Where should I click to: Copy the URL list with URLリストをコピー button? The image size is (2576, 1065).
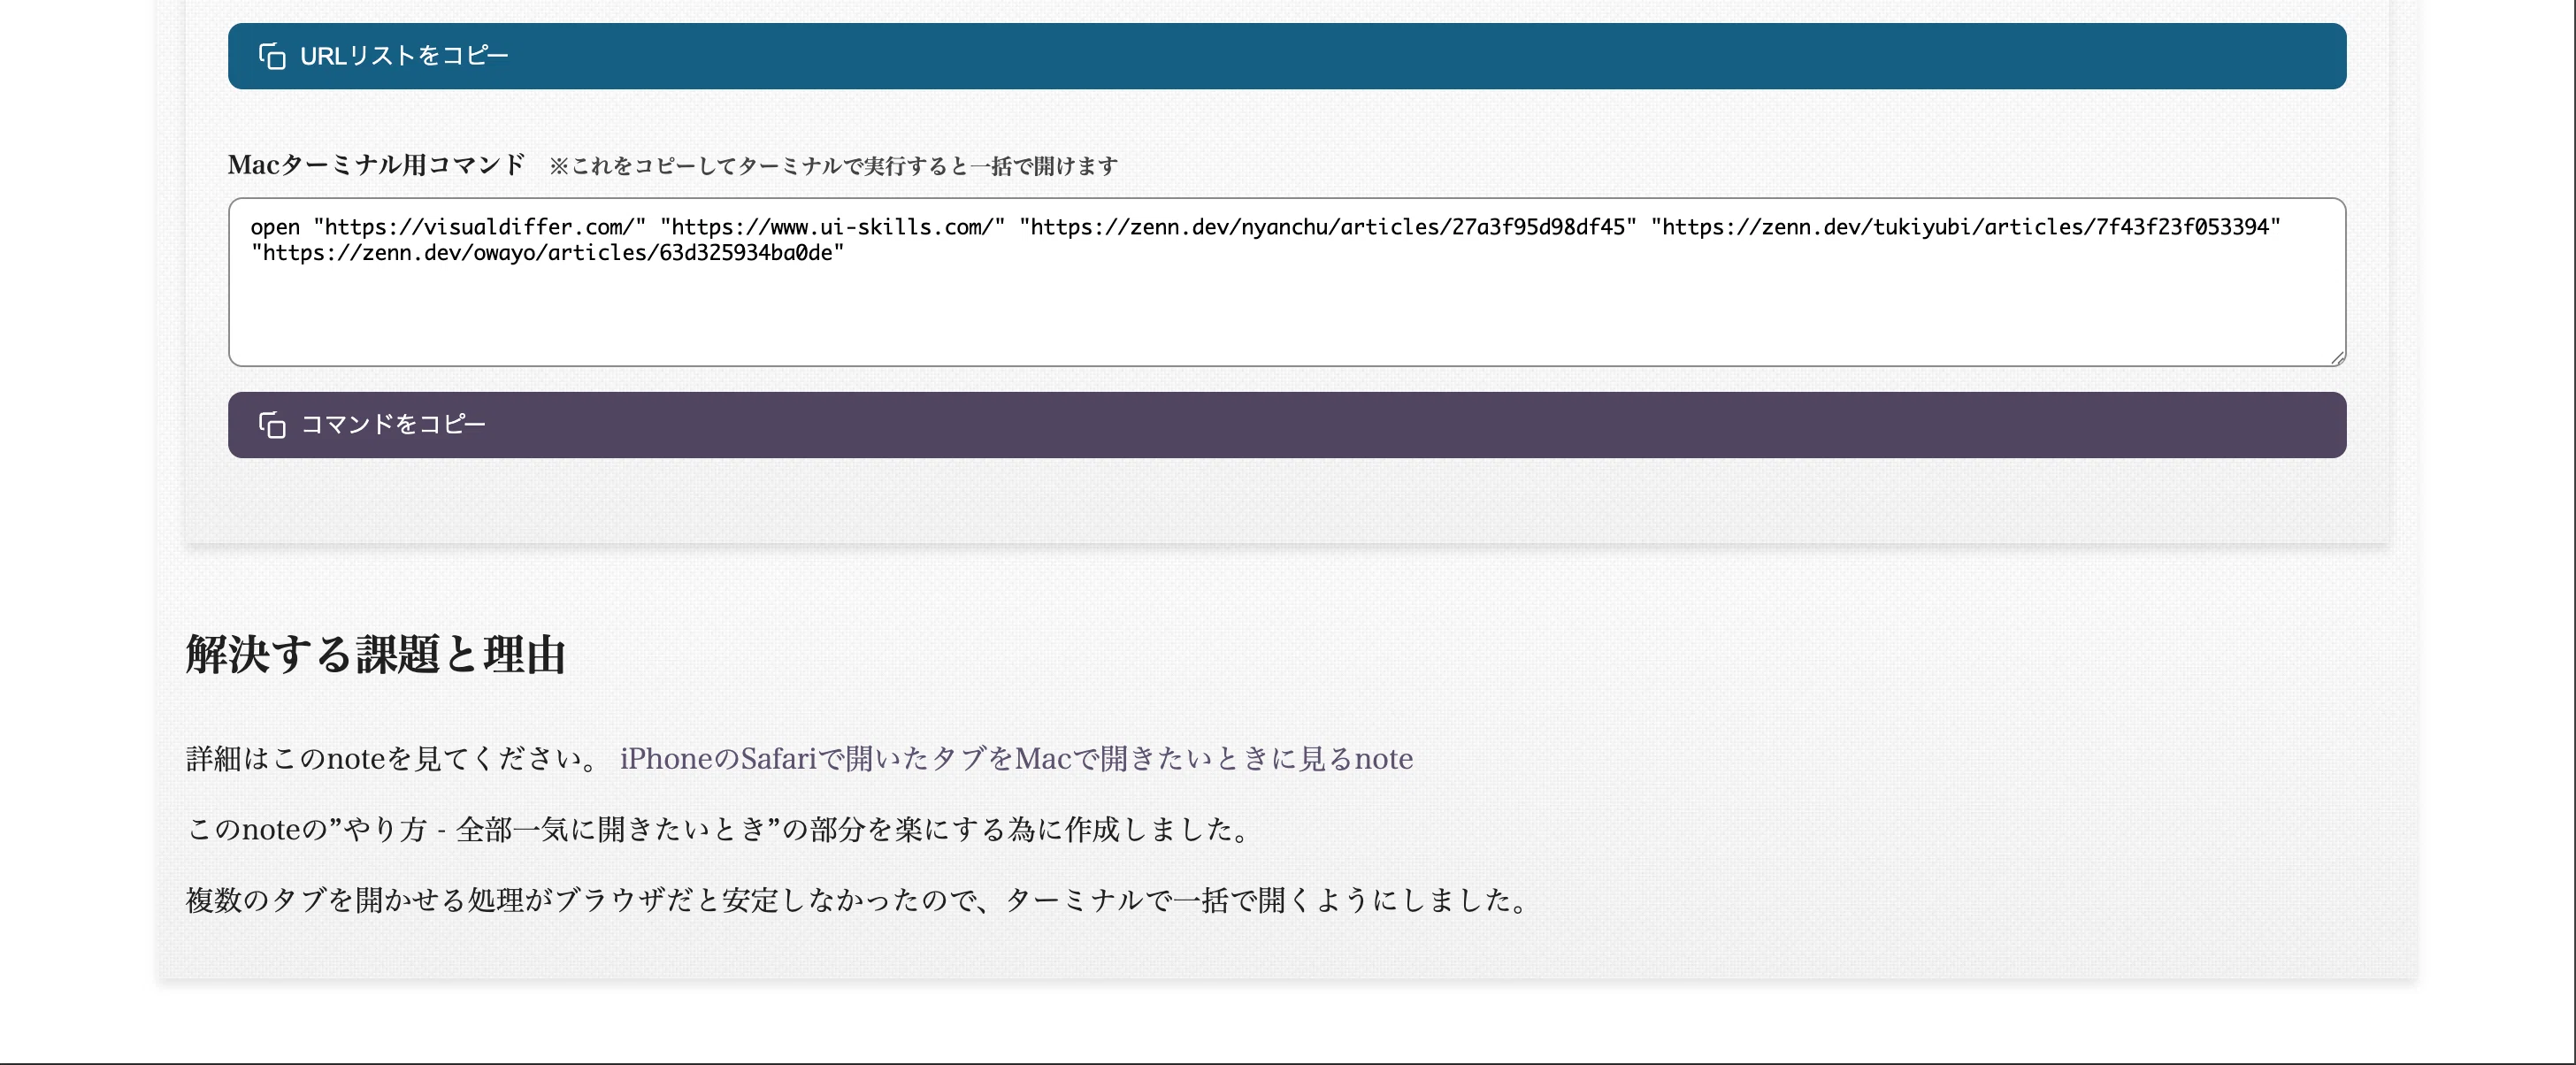click(1287, 56)
